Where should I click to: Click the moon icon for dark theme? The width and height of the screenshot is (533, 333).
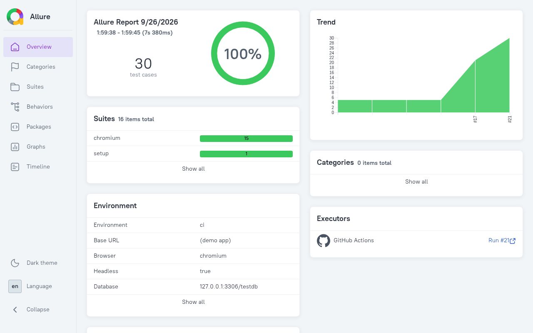pos(15,263)
